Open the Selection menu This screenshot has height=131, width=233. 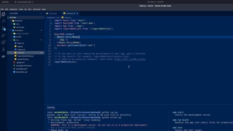tap(13, 9)
